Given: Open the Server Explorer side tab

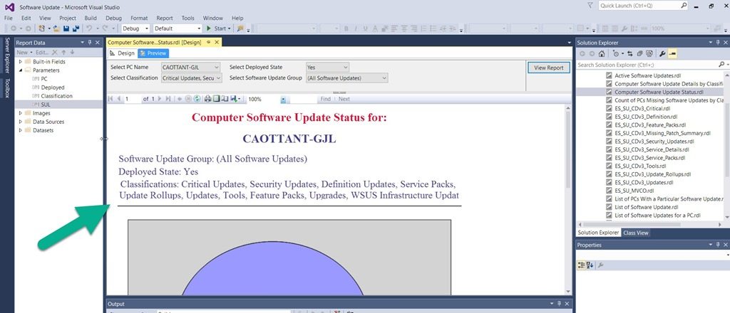Looking at the screenshot, I should point(7,55).
